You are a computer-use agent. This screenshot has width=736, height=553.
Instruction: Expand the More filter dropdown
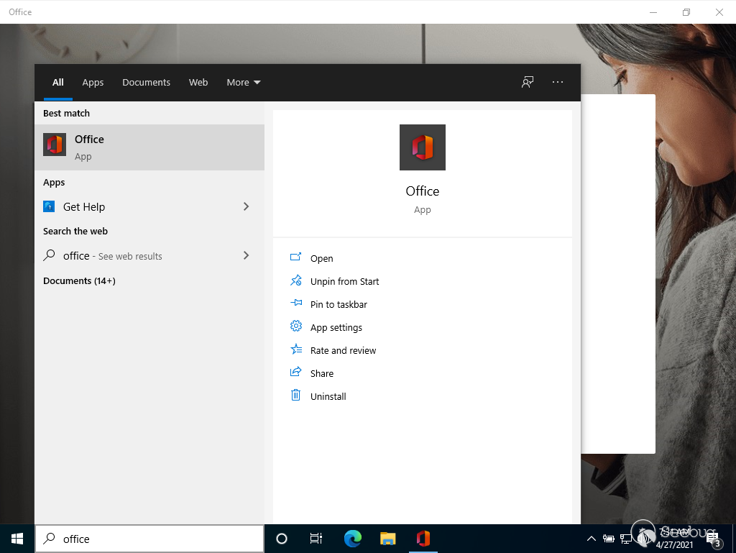pyautogui.click(x=243, y=83)
